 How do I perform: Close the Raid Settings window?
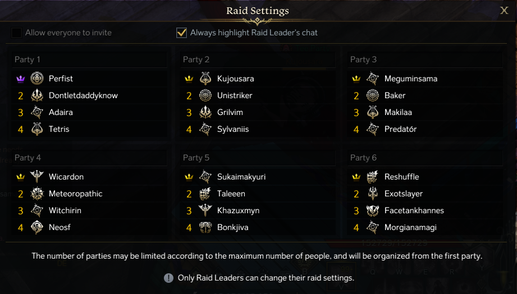[504, 10]
